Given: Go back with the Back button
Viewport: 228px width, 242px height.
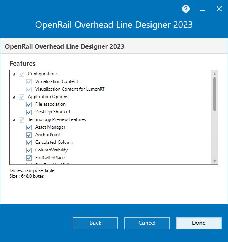Looking at the screenshot, I should click(x=95, y=223).
